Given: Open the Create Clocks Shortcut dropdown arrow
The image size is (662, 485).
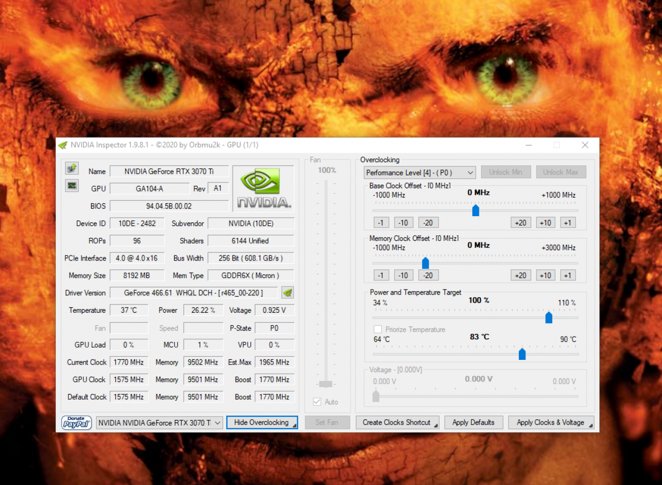Looking at the screenshot, I should click(x=436, y=426).
